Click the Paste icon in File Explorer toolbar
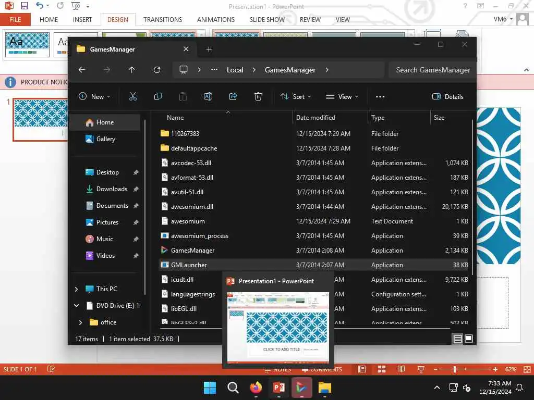This screenshot has height=400, width=534. (183, 96)
